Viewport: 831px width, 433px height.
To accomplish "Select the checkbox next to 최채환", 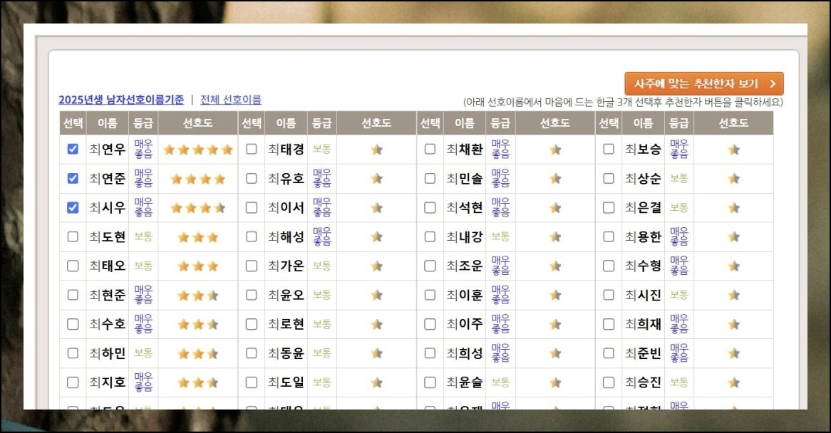I will 430,150.
